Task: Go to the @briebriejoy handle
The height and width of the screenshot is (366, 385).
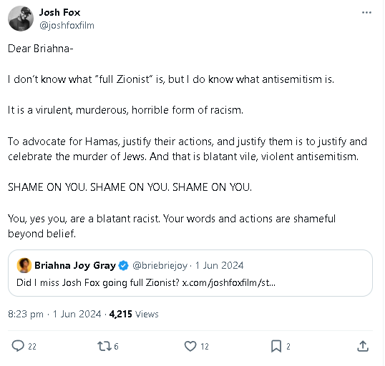Action: tap(160, 265)
